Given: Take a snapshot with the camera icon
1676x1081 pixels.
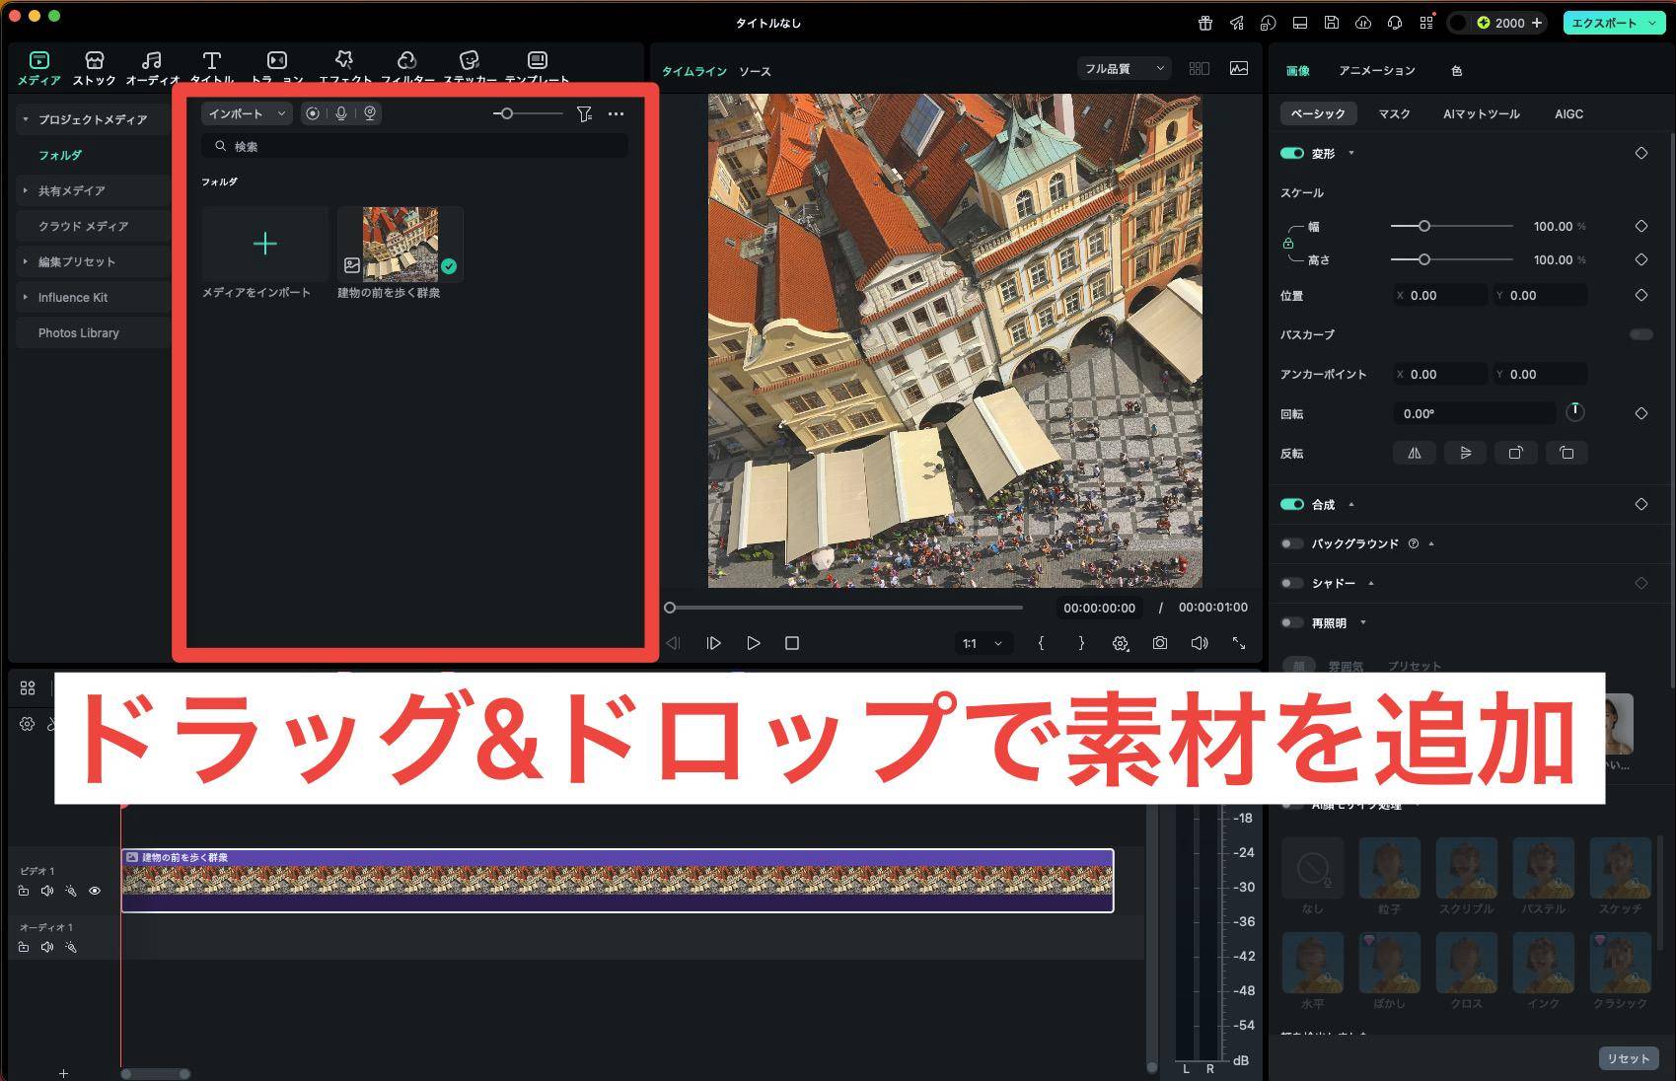Looking at the screenshot, I should pyautogui.click(x=1160, y=643).
